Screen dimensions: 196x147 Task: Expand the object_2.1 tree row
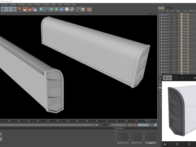click(160, 40)
